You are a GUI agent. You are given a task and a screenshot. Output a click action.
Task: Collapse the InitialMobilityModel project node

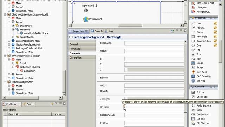(5, 82)
